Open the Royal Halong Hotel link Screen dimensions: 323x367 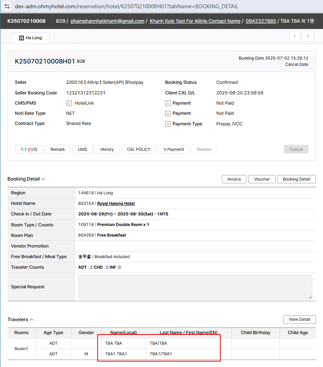tap(116, 204)
